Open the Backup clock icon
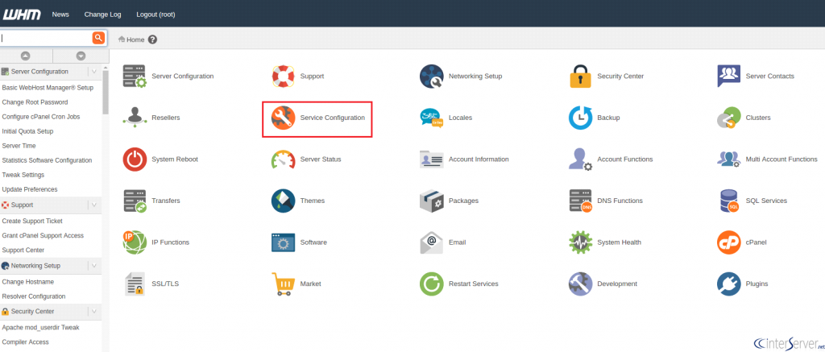This screenshot has height=352, width=825. pyautogui.click(x=580, y=118)
